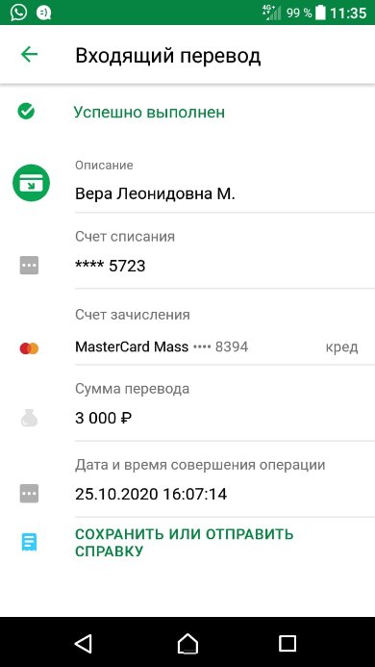Tap the Успешно выполнен status text
This screenshot has height=667, width=375.
(x=149, y=113)
